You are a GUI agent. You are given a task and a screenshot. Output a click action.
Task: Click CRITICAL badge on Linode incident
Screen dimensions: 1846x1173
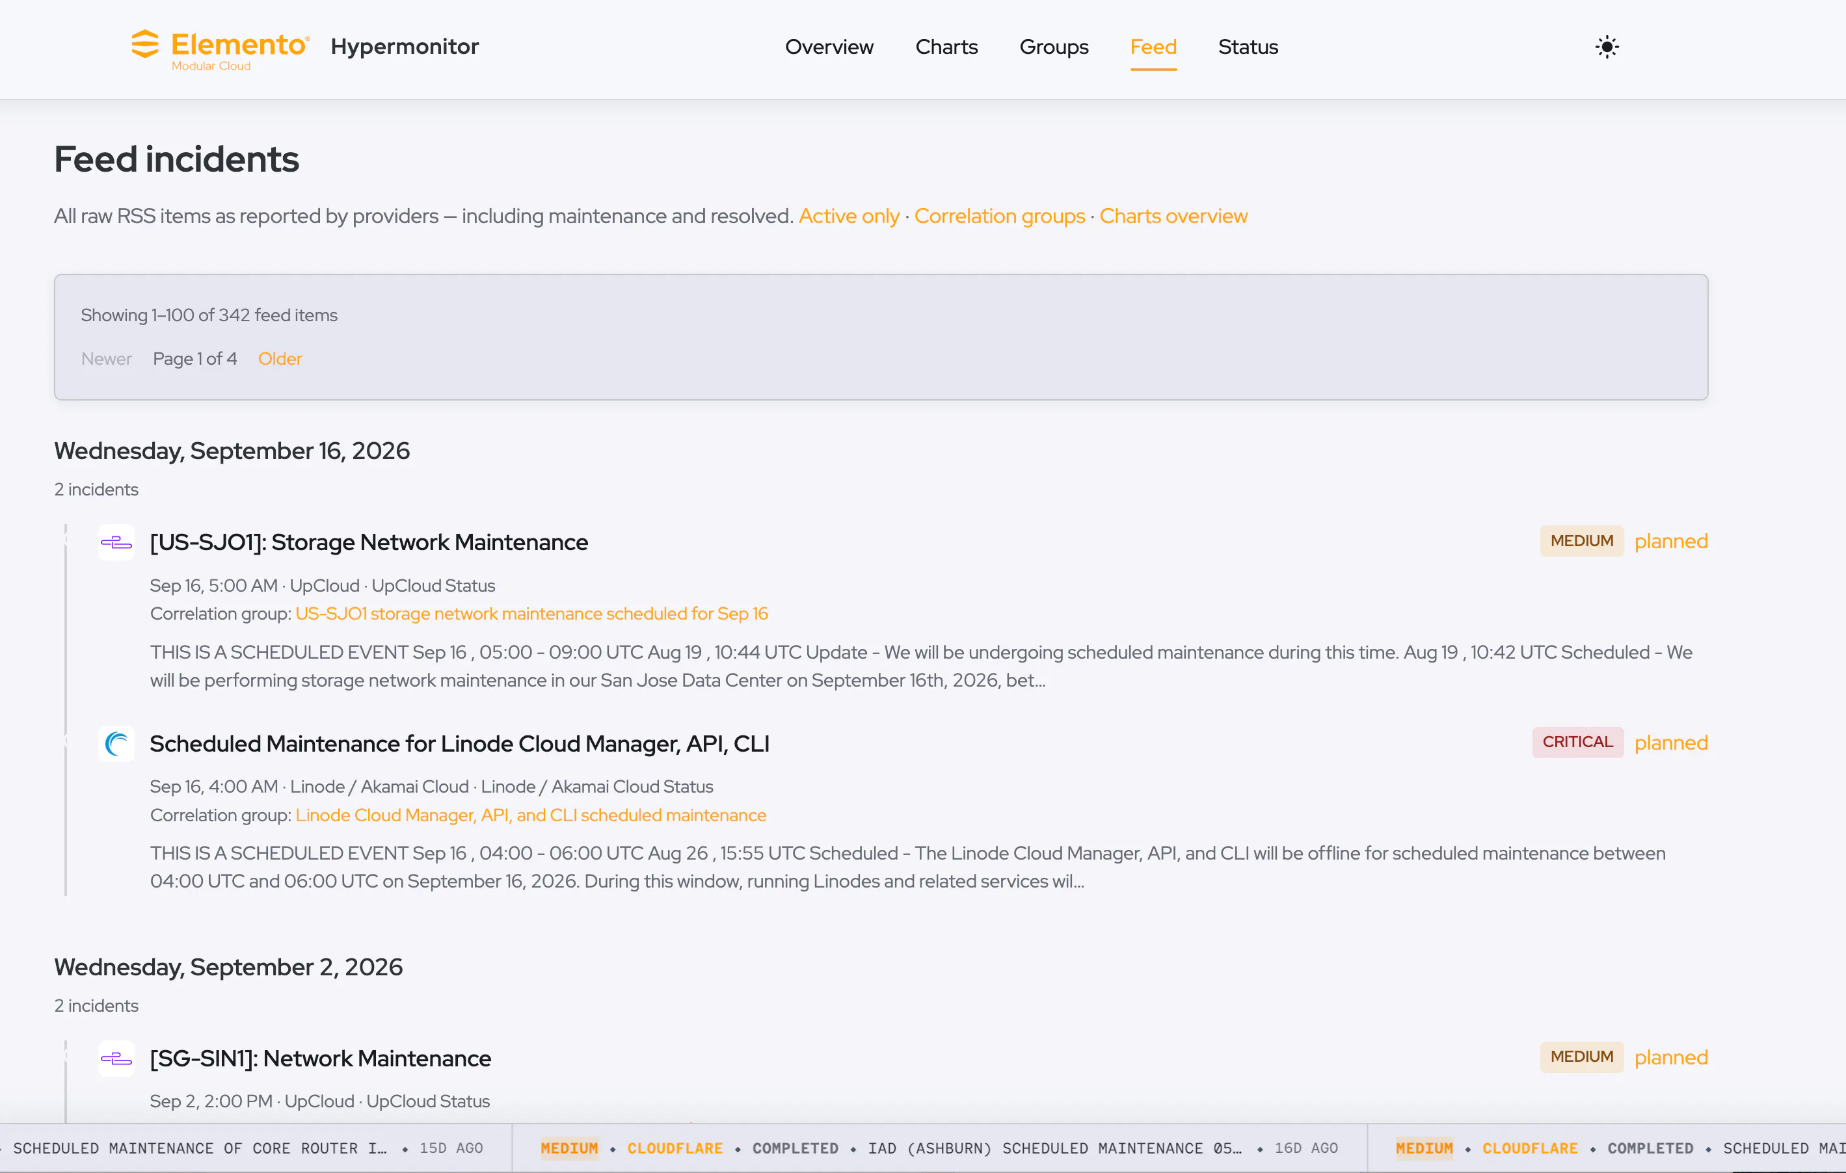(1578, 742)
